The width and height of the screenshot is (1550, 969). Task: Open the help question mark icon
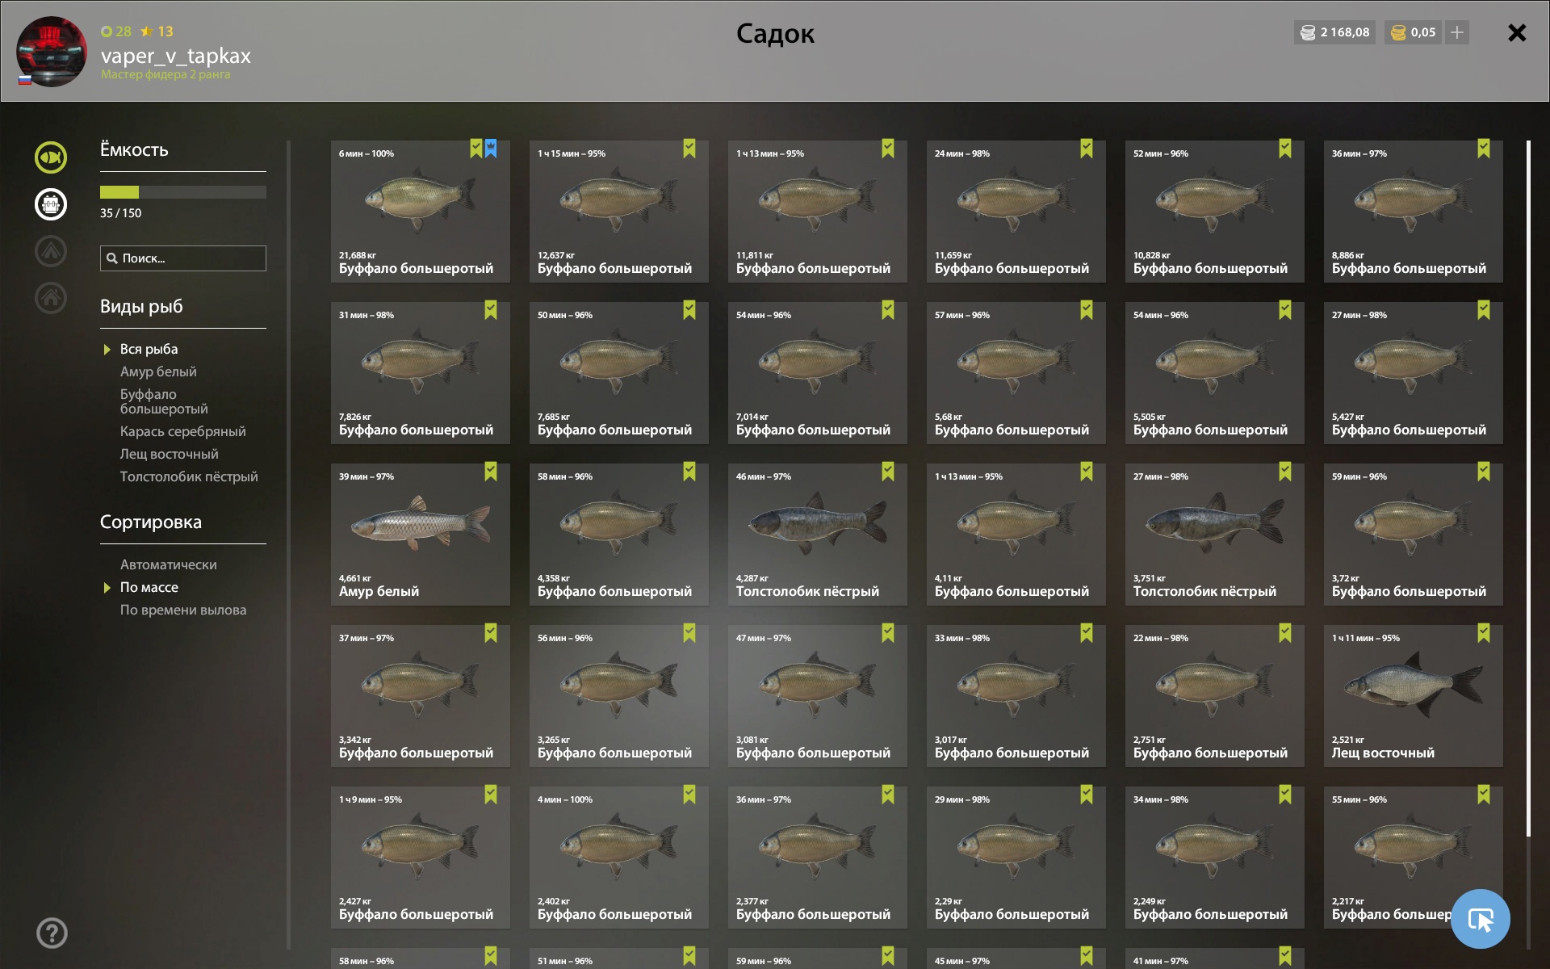[x=52, y=933]
